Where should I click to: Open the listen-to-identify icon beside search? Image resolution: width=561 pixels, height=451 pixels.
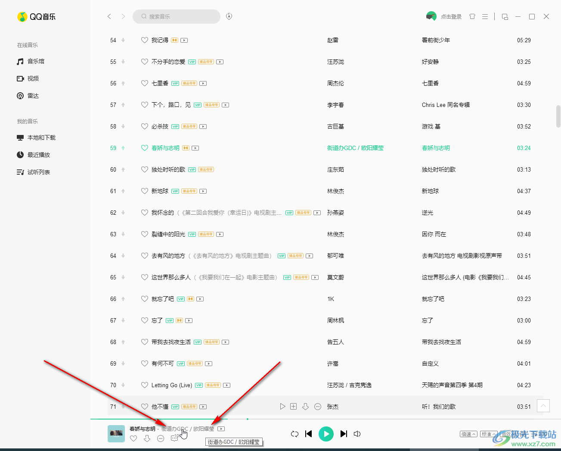(229, 16)
